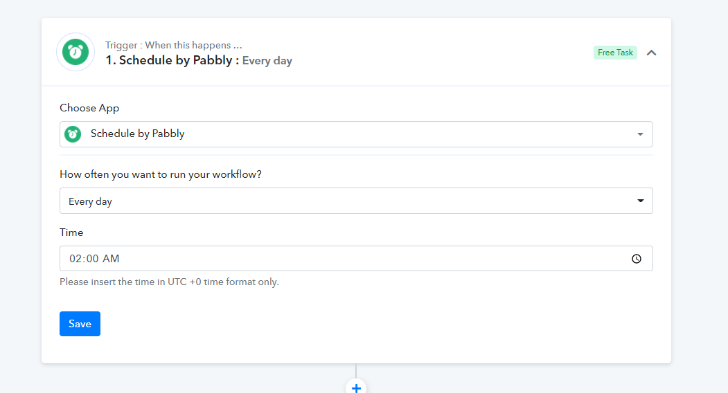Click the hour value in Time field

76,259
